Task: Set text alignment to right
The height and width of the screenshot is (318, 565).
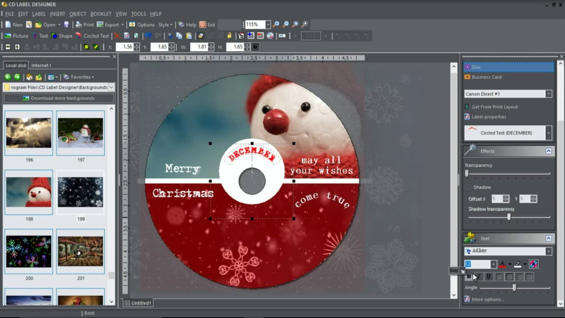Action: click(x=519, y=276)
